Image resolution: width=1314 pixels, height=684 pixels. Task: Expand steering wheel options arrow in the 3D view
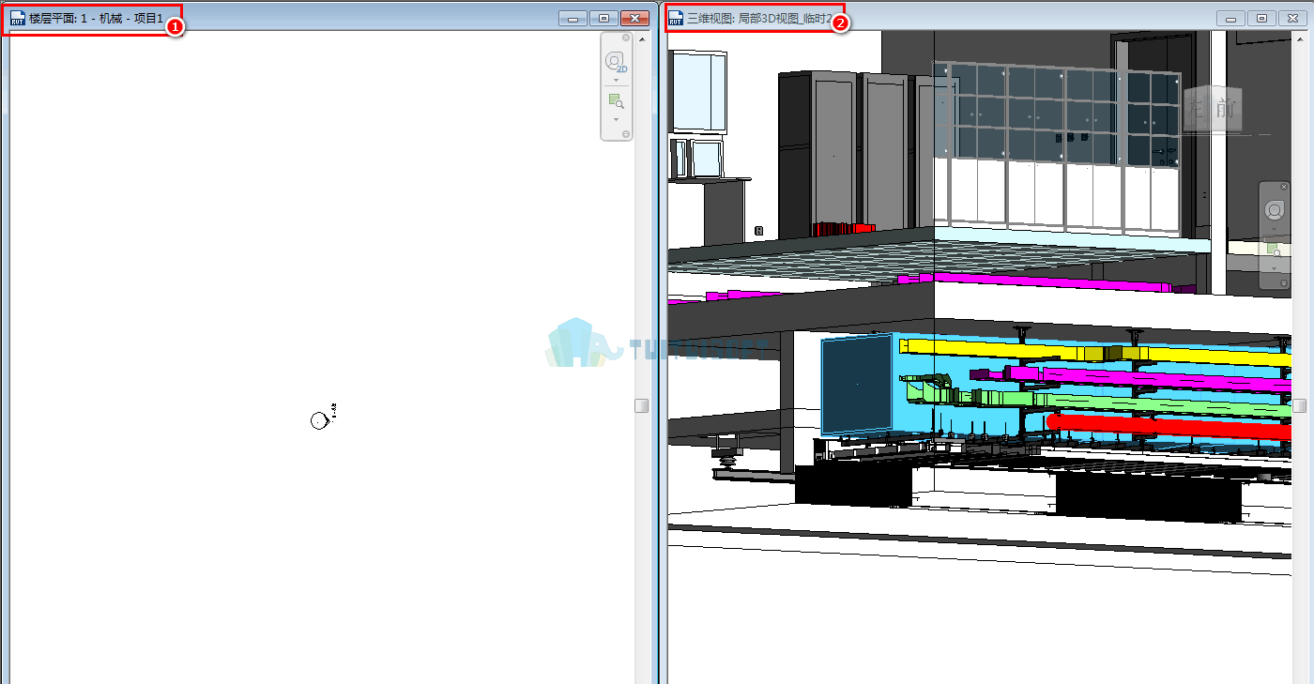tap(1275, 228)
